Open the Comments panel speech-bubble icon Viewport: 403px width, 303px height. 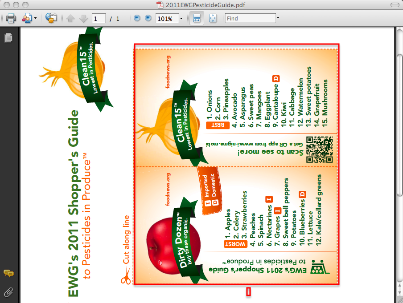click(x=8, y=274)
